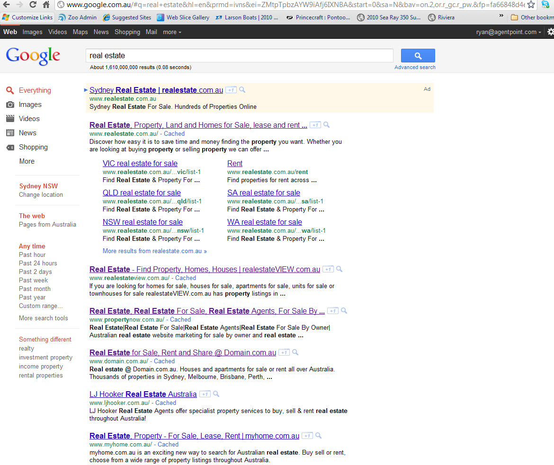Click +1 button beside Domain.com.au result

[284, 352]
